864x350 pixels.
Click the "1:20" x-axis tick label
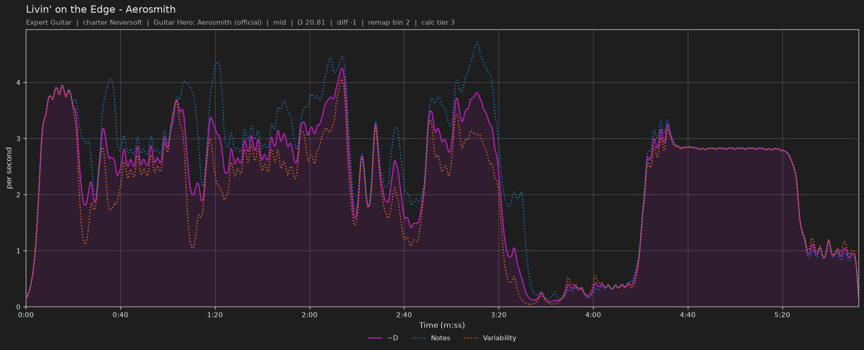[215, 315]
